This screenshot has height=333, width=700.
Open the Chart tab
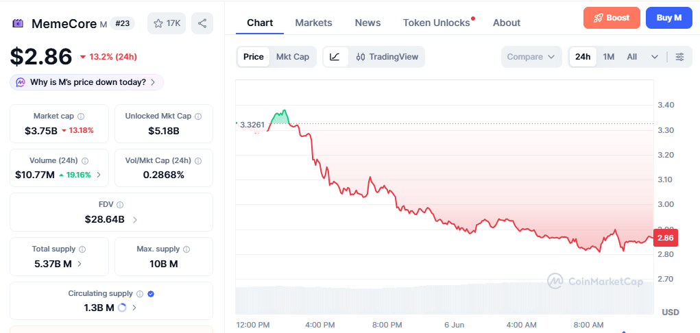(260, 23)
